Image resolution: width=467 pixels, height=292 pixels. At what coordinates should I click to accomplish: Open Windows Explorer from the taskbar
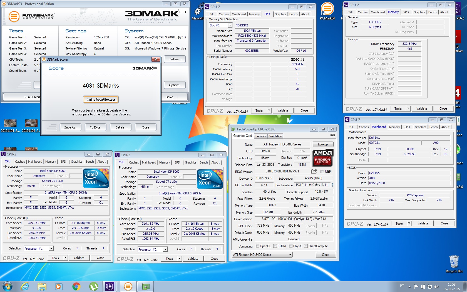(x=42, y=286)
